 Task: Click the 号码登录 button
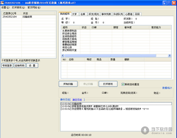(7, 65)
